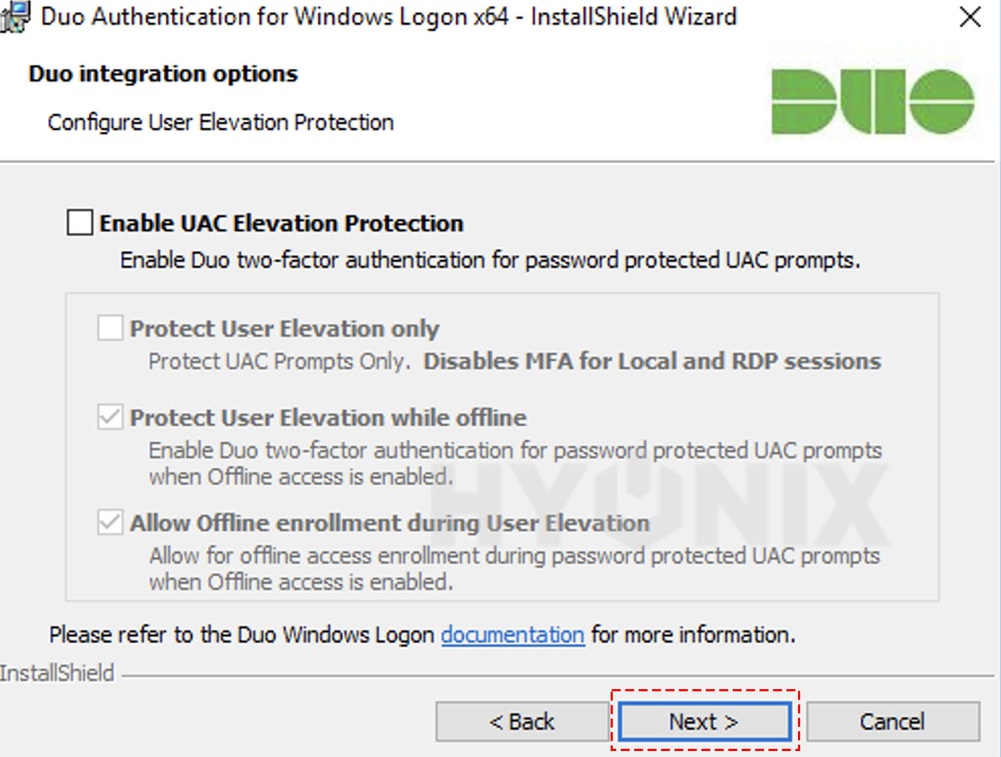Click the wizard window title text

tap(388, 16)
